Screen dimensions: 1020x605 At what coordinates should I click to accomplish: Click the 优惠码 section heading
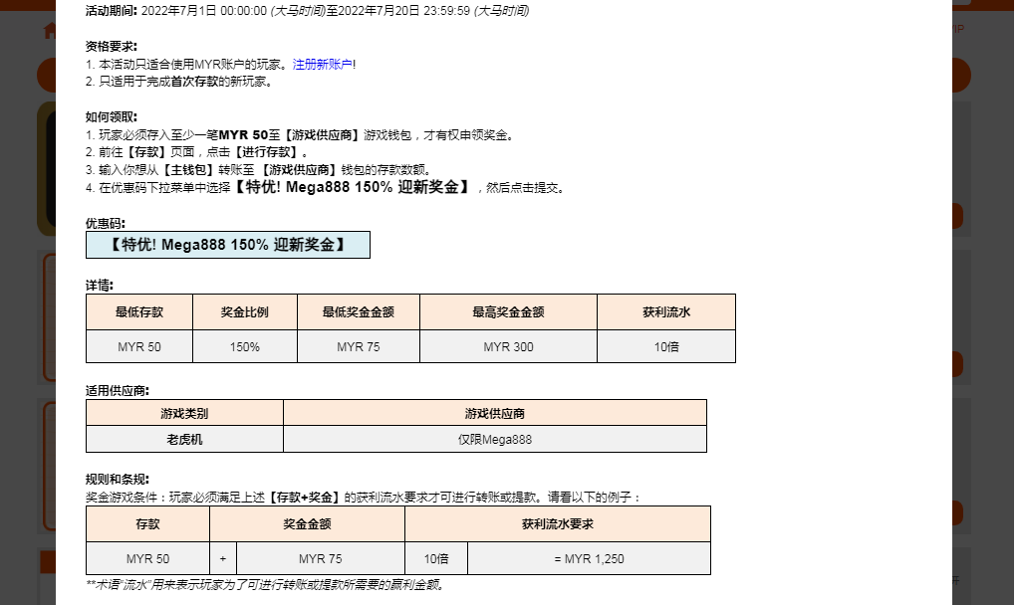click(106, 223)
